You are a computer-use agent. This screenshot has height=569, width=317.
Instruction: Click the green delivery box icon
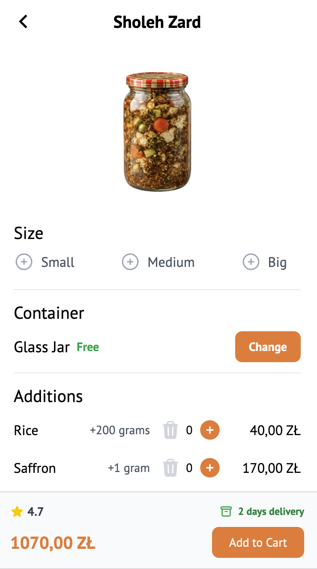coord(226,511)
